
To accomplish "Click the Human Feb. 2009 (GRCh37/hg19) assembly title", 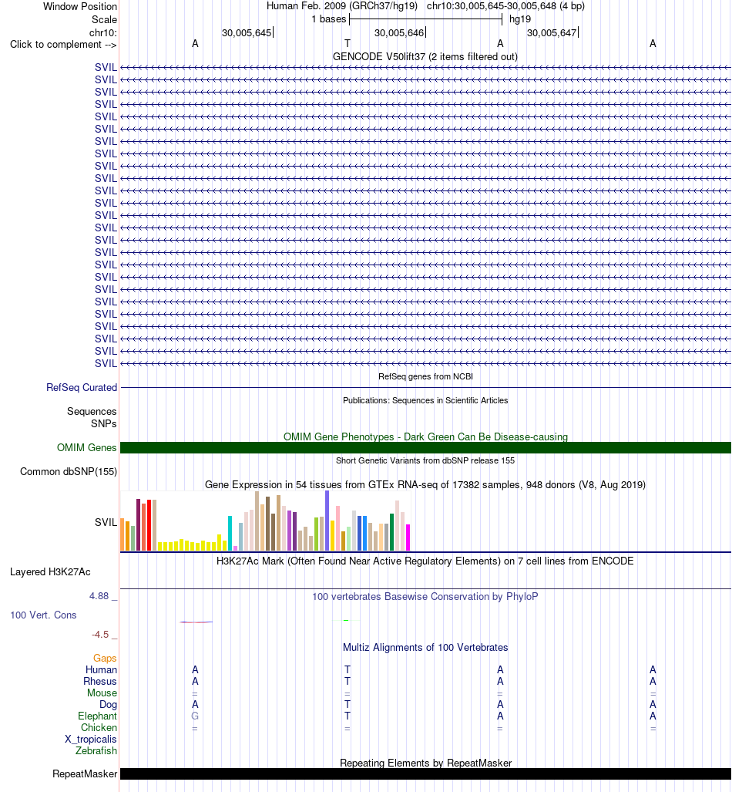I will pyautogui.click(x=342, y=7).
